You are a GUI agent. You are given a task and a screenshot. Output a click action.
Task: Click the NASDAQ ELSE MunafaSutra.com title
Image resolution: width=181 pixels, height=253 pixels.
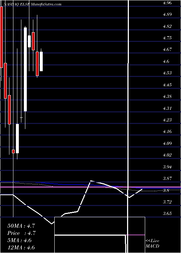[x=32, y=4]
